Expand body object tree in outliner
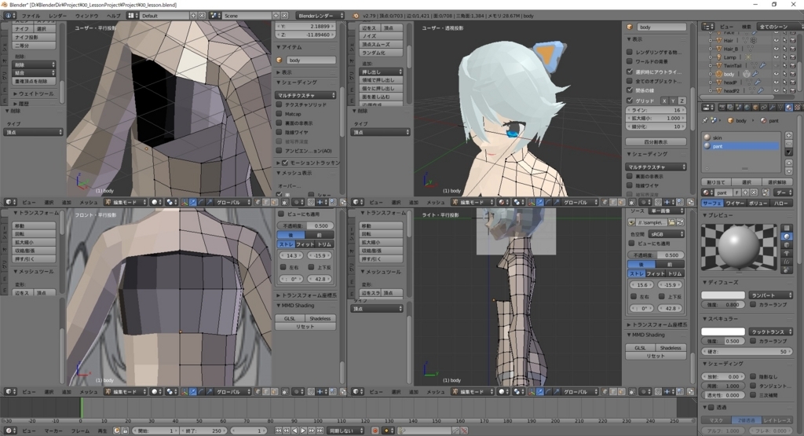 (711, 74)
